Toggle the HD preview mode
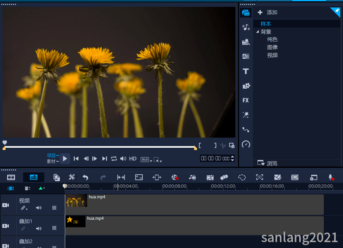This screenshot has height=248, width=343. coord(133,158)
